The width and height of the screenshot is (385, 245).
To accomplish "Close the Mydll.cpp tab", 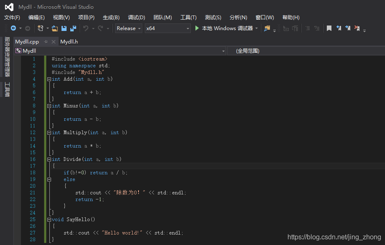I will [54, 42].
